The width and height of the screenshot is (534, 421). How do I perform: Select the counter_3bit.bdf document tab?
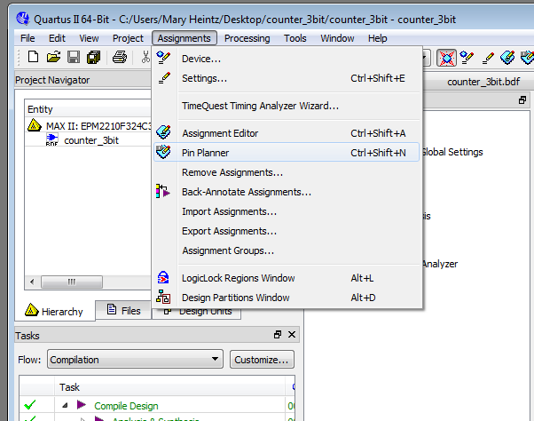pyautogui.click(x=483, y=82)
